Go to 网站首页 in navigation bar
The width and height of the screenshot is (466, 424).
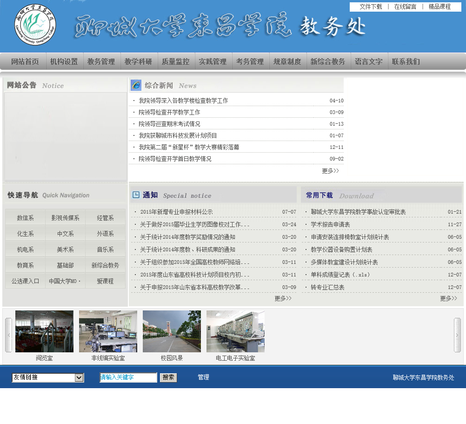tap(25, 61)
